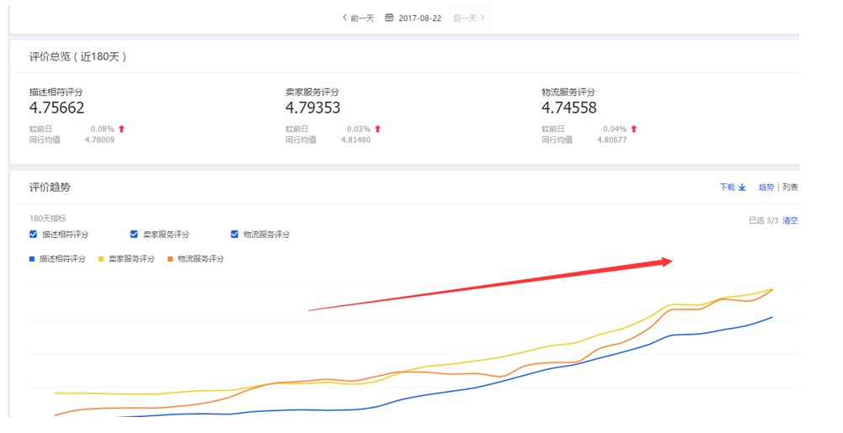
Task: Click the right chevron for next day
Action: (x=482, y=18)
